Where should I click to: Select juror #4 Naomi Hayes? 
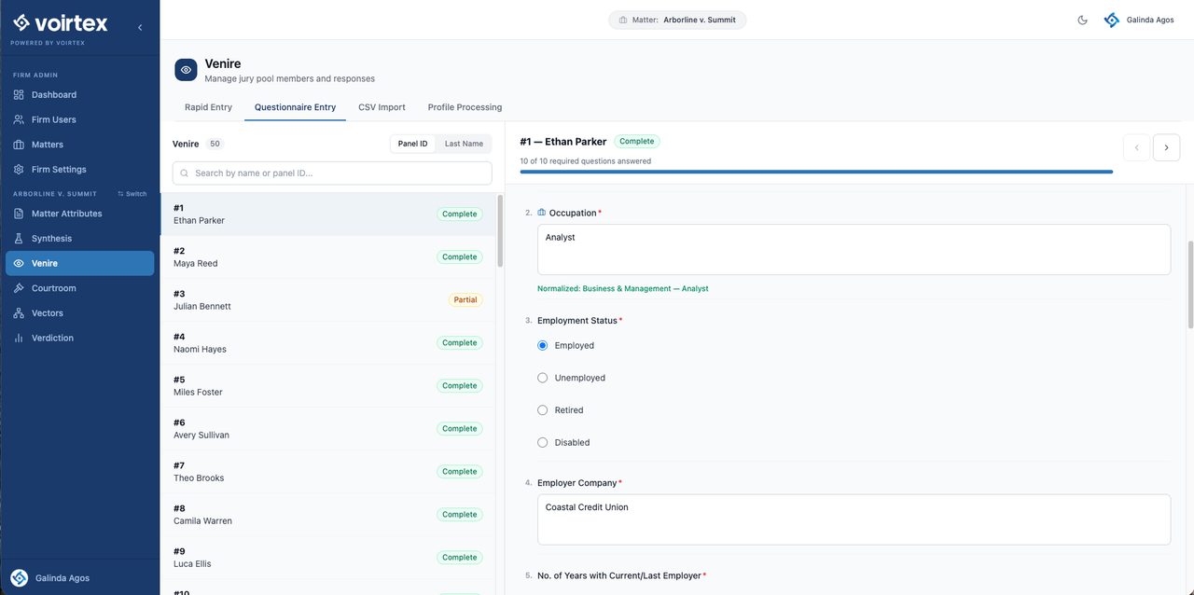(327, 343)
